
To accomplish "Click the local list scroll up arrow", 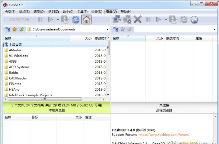I will pyautogui.click(x=108, y=38).
